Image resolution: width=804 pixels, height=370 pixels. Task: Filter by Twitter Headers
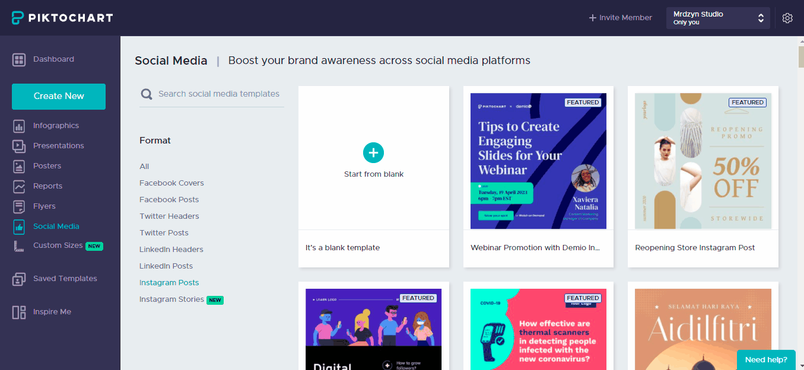169,216
